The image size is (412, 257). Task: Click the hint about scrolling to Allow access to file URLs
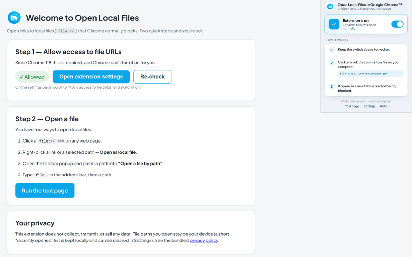click(78, 87)
